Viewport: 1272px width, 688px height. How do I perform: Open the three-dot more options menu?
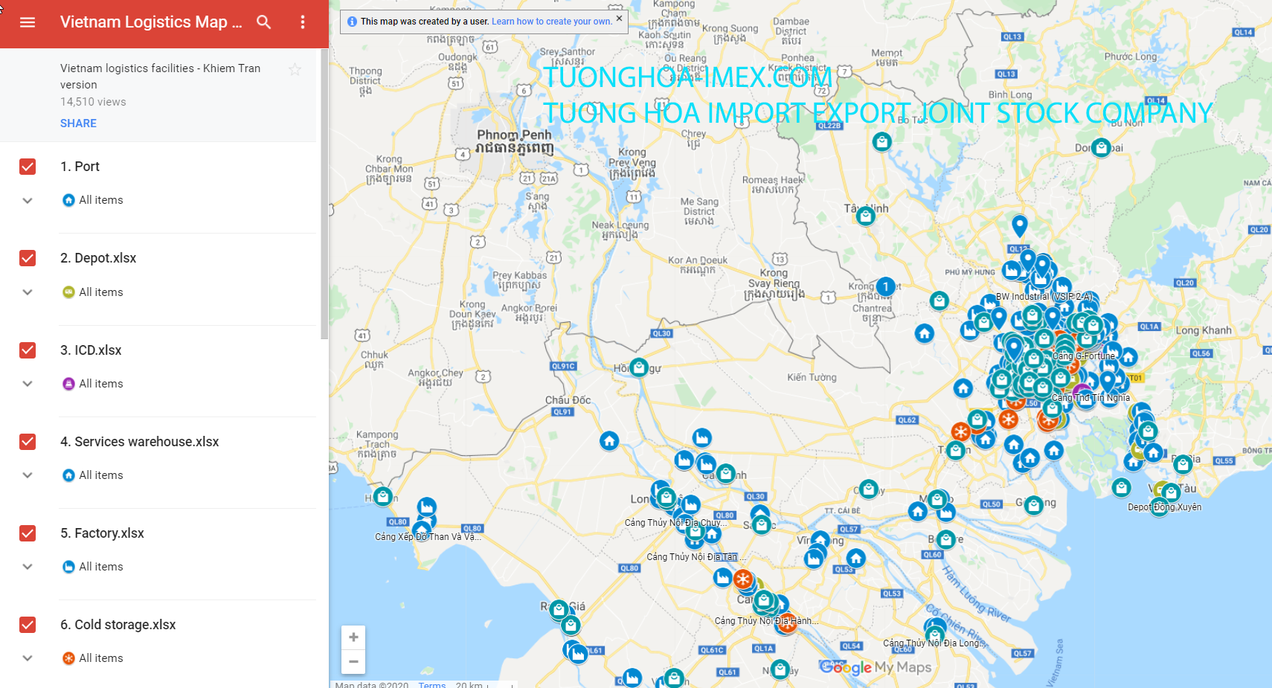pos(303,22)
